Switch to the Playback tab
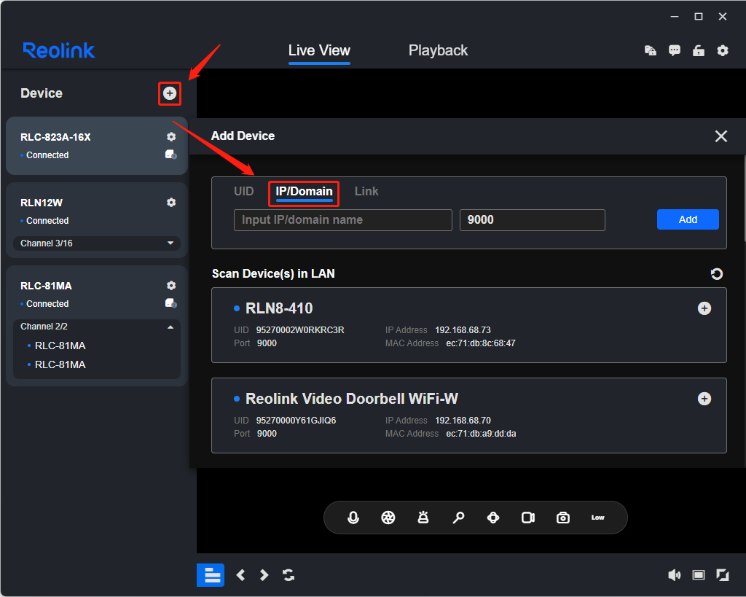 pyautogui.click(x=438, y=50)
